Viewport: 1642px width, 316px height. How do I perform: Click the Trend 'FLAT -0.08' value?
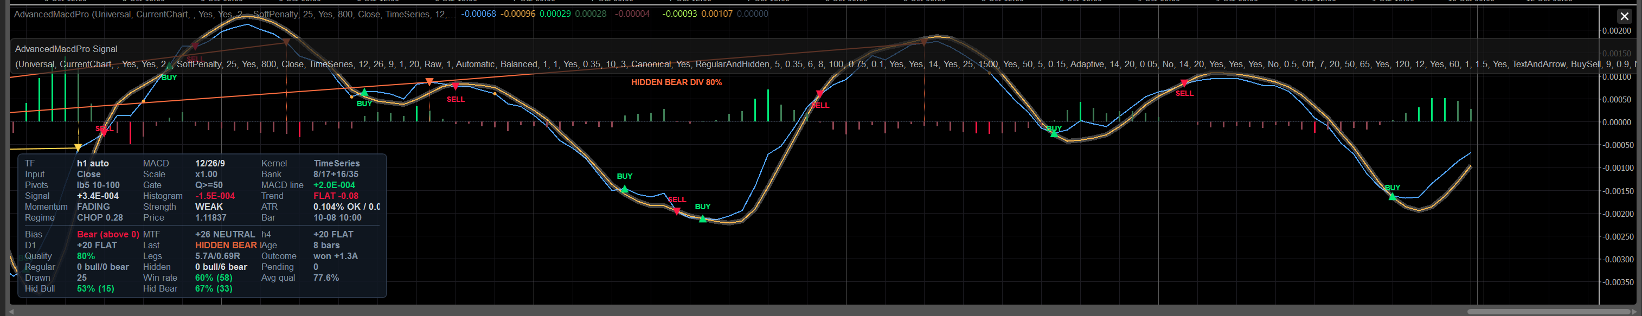336,196
